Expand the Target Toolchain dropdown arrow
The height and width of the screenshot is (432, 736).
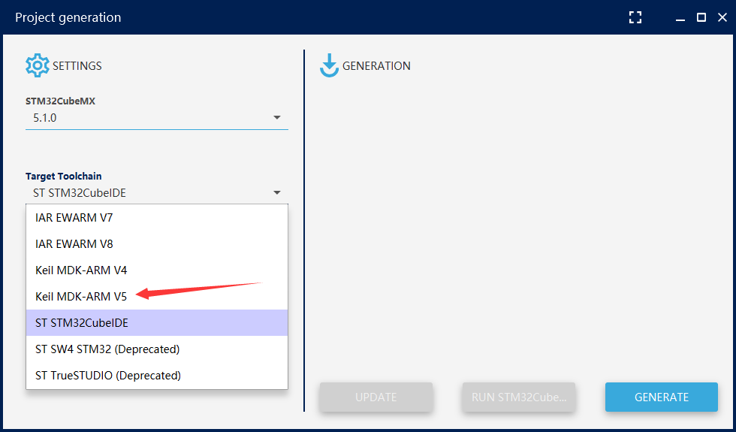coord(277,192)
